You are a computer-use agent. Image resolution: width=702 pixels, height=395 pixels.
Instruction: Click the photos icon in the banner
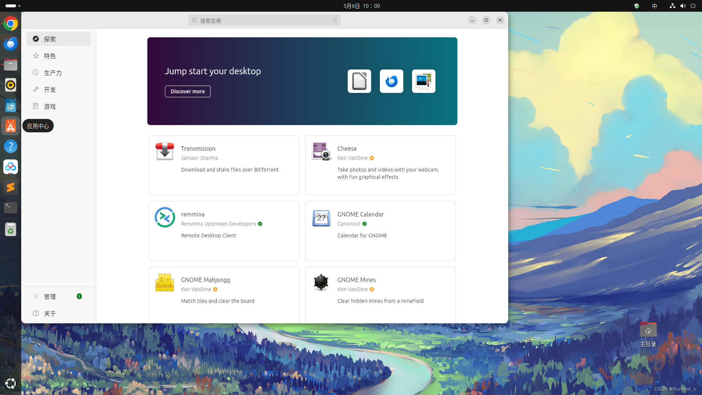[x=423, y=81]
